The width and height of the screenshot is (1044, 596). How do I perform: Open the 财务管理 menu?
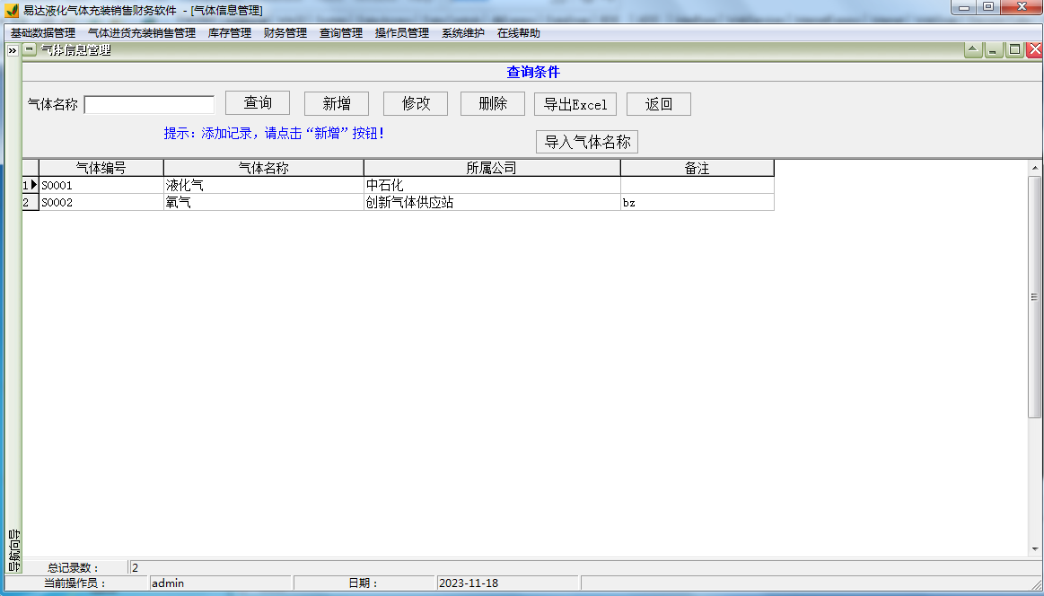[285, 32]
